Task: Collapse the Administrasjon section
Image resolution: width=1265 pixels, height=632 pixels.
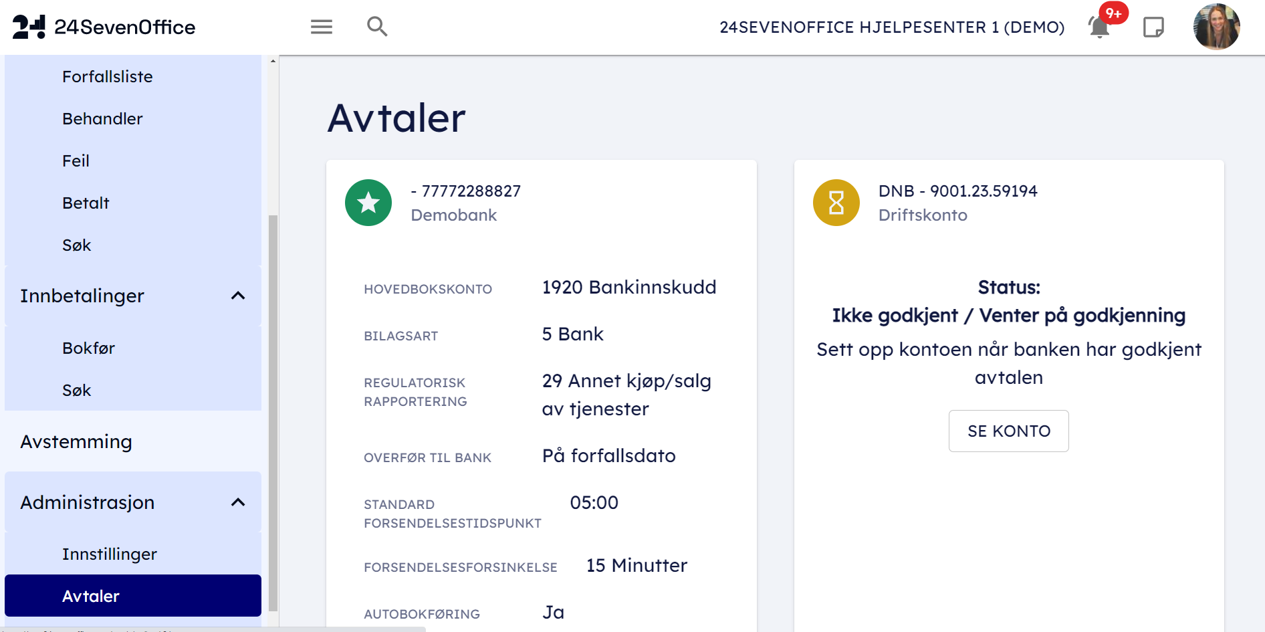Action: coord(238,502)
